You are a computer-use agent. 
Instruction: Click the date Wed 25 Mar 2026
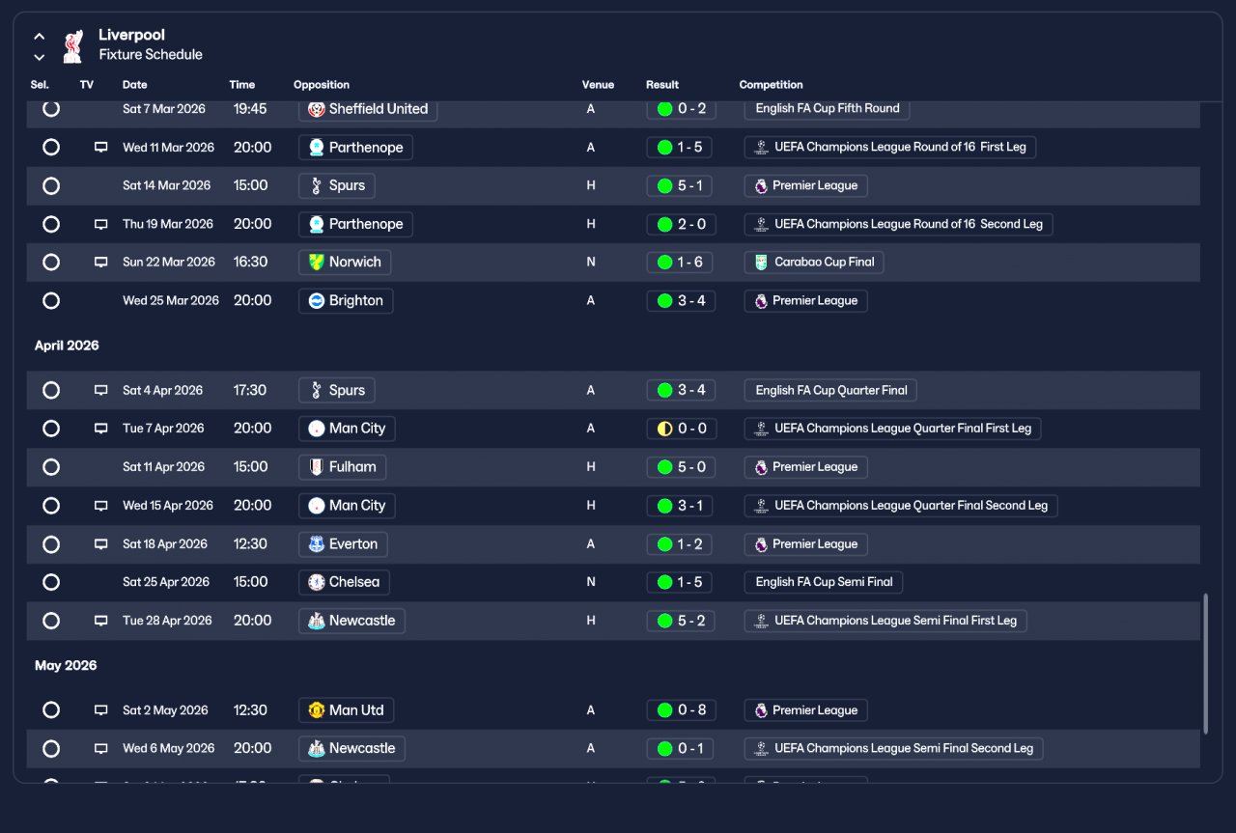(171, 301)
